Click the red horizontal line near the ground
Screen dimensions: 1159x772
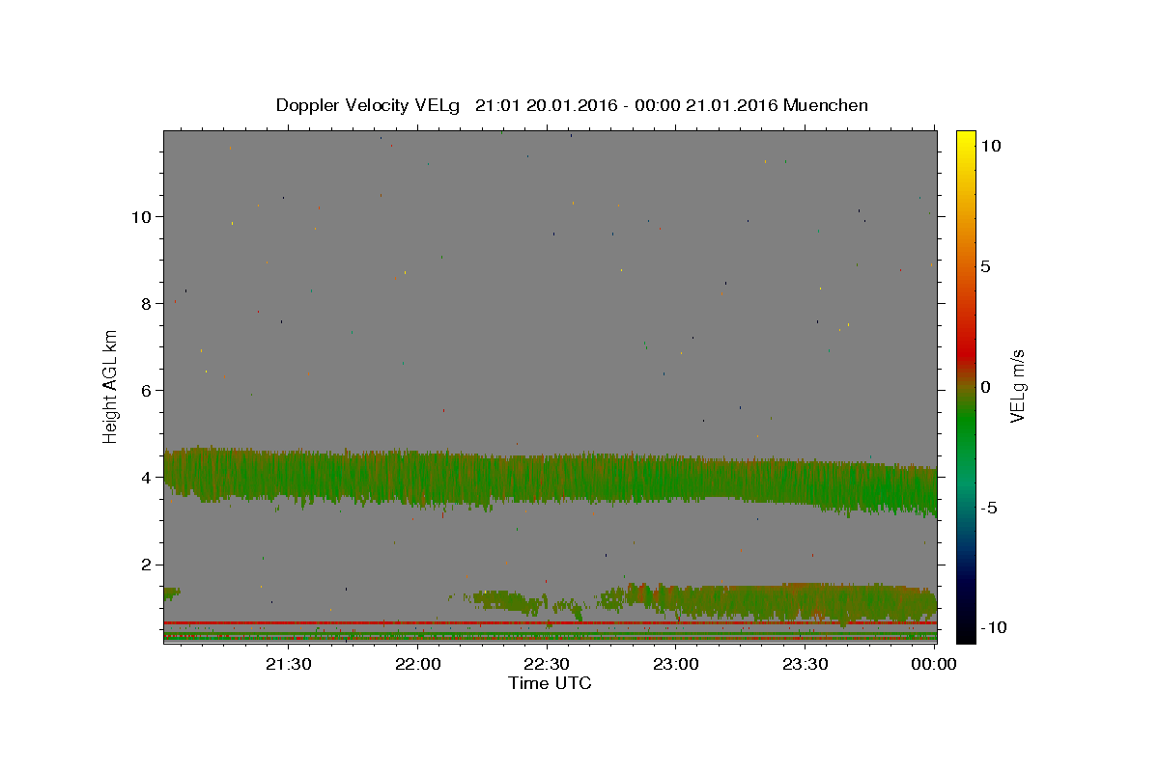[550, 623]
